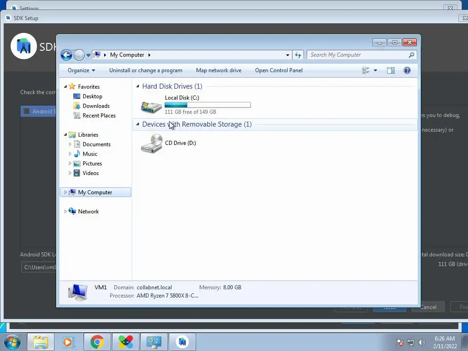468x351 pixels.
Task: Open the Documents library
Action: pos(96,144)
